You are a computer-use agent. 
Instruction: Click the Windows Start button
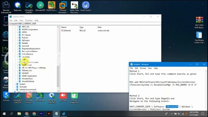coord(4,114)
